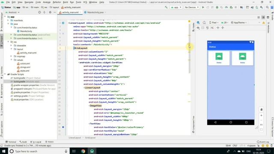Image resolution: width=274 pixels, height=154 pixels.
Task: Open the No Devices dropdown
Action: tap(192, 7)
